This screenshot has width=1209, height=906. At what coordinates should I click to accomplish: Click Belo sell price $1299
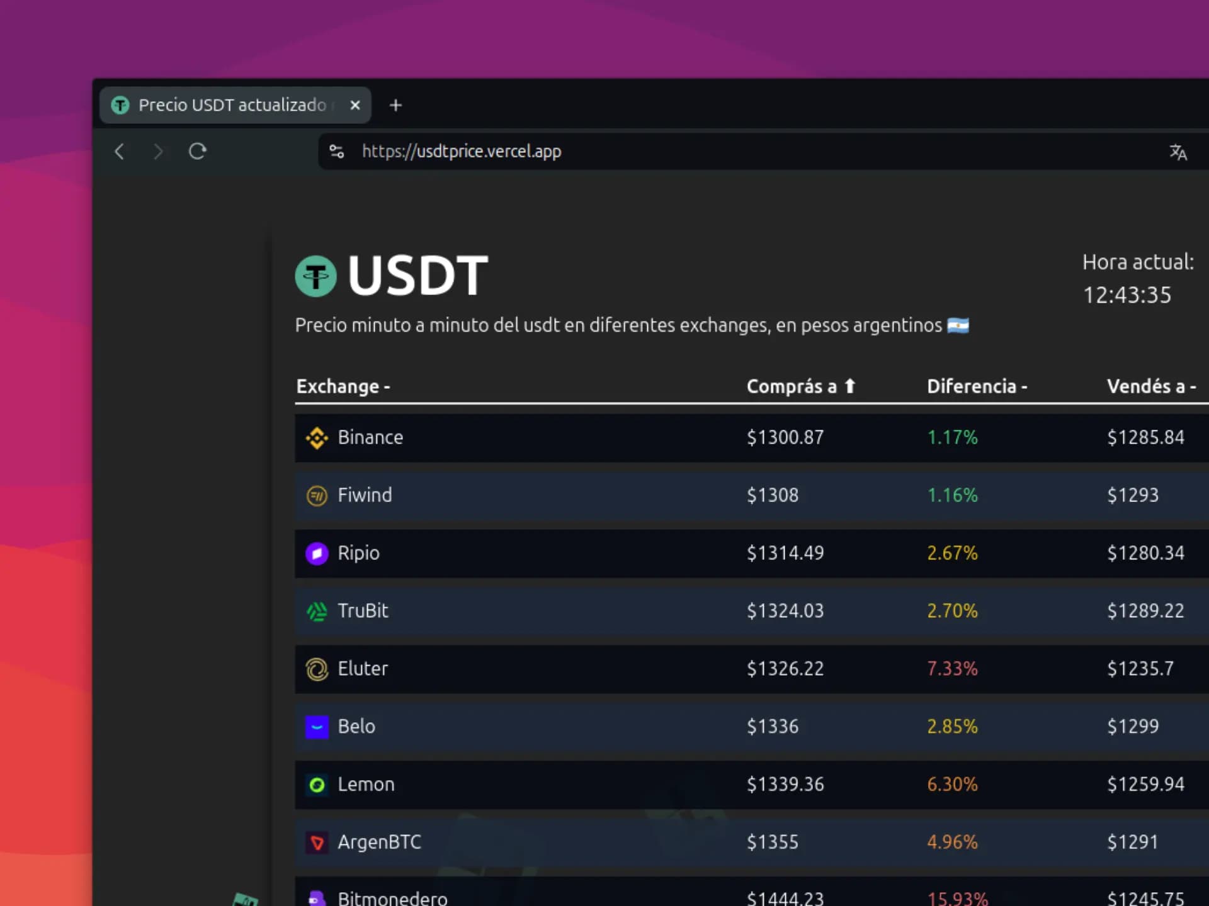click(1133, 727)
